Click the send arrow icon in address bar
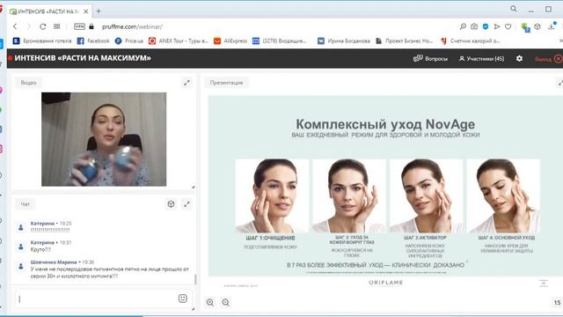Viewport: 563px width, 317px height. 497,26
